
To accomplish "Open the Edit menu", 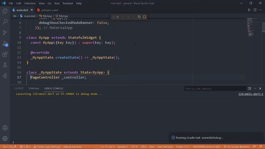I will pos(19,3).
